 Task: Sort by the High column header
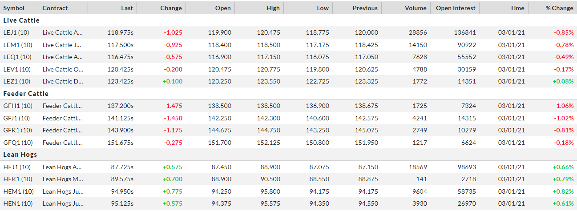273,8
